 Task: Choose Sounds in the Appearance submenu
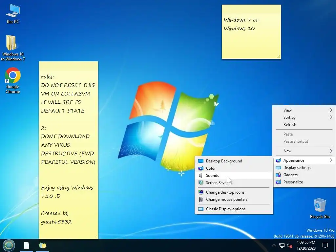coord(234,176)
